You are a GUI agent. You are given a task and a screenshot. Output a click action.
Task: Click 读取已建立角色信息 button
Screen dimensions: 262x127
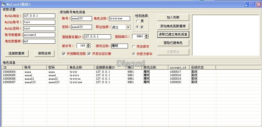click(x=173, y=34)
